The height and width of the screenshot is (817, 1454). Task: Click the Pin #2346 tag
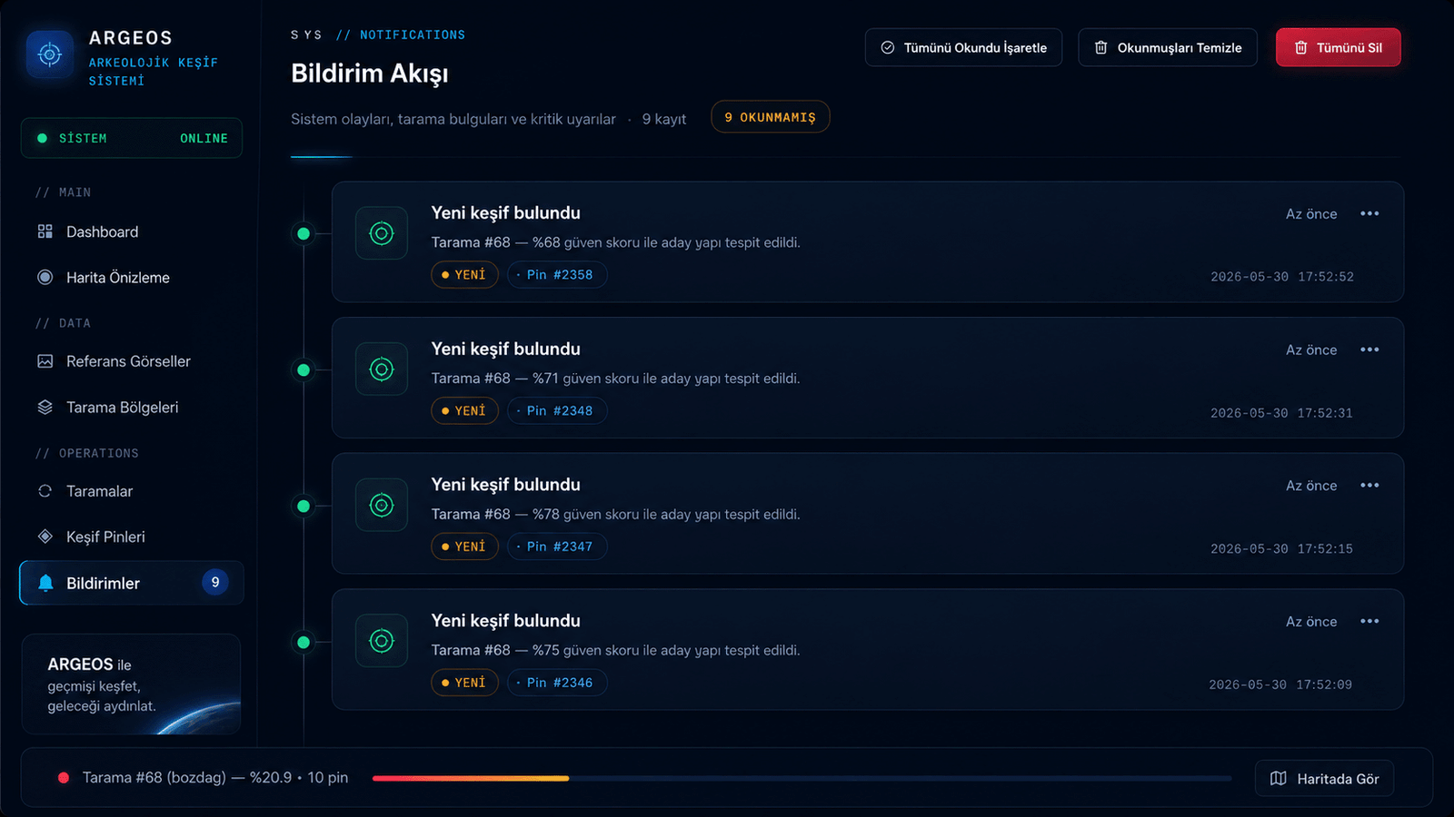coord(557,683)
